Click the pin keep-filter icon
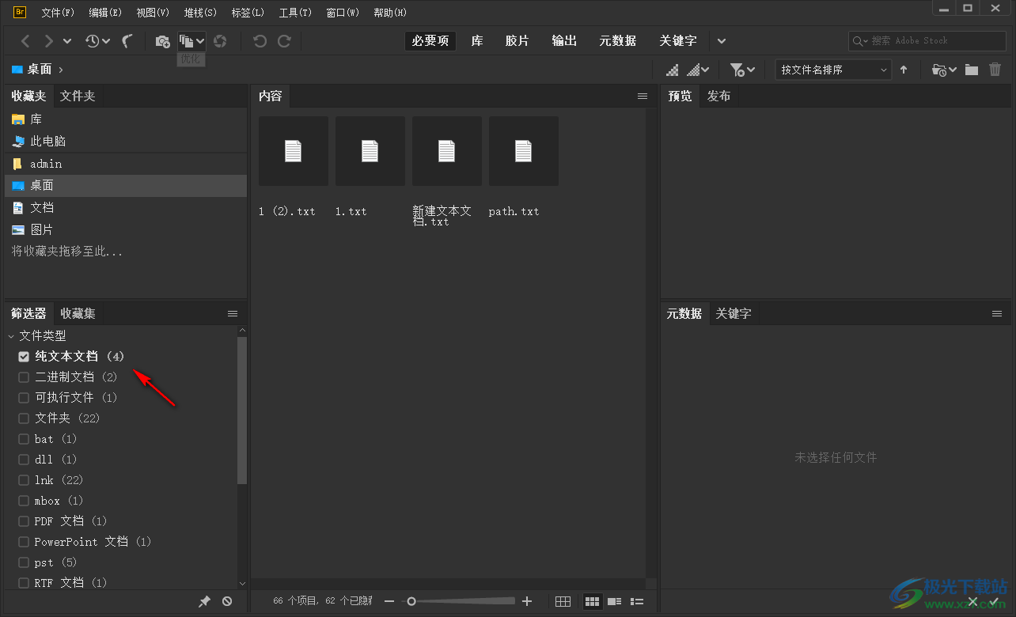This screenshot has width=1016, height=617. [x=204, y=601]
